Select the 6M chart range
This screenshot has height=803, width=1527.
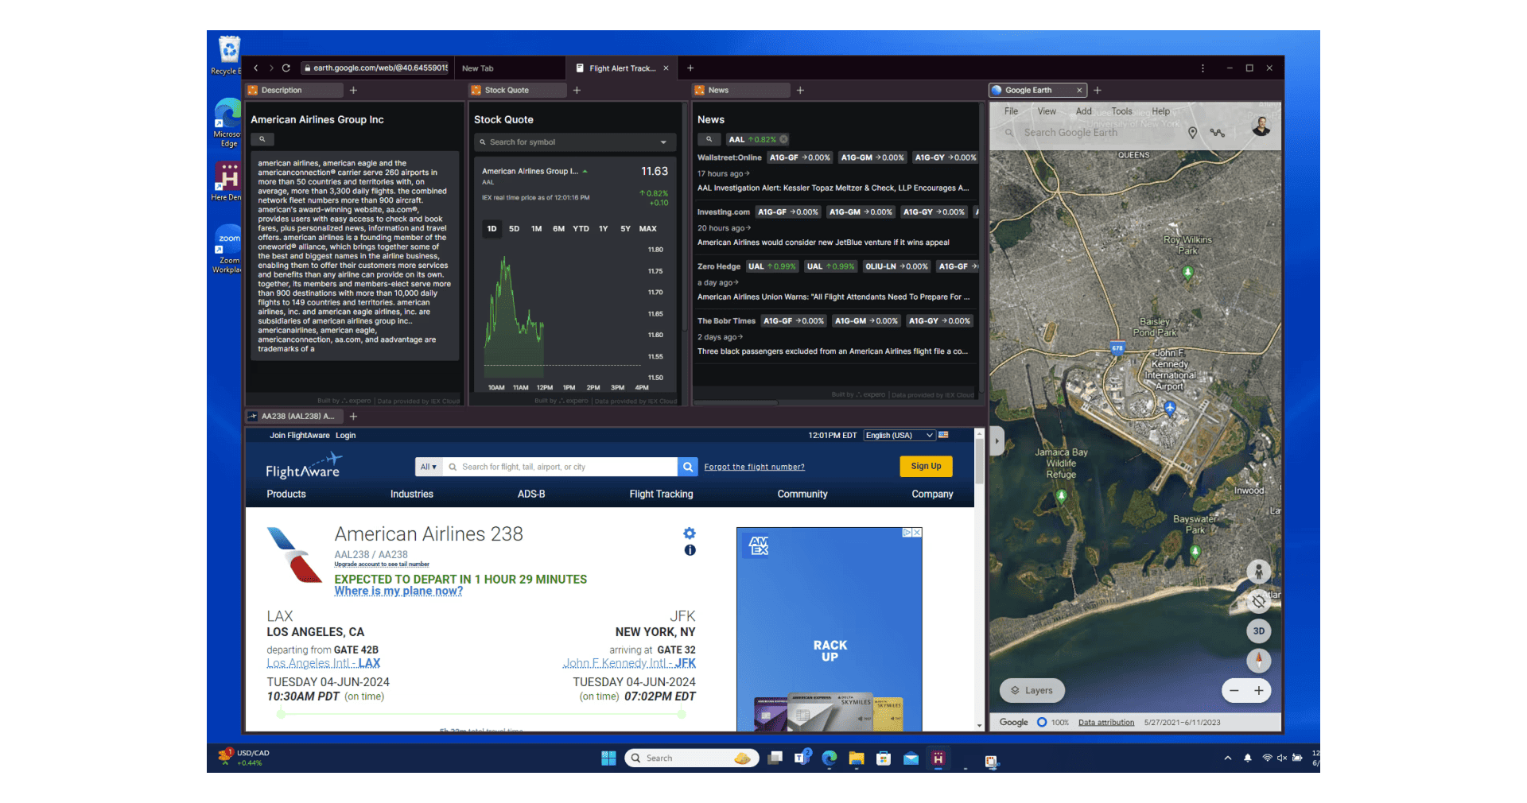[x=558, y=229]
